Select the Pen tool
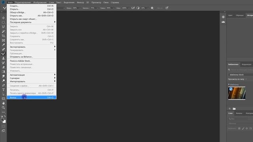Image resolution: width=253 pixels, height=142 pixels. click(4, 85)
